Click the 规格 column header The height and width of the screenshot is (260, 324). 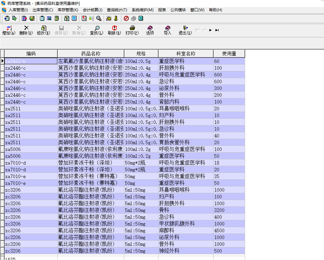click(x=141, y=54)
